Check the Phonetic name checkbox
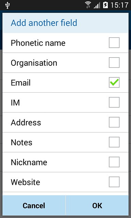 click(x=114, y=43)
